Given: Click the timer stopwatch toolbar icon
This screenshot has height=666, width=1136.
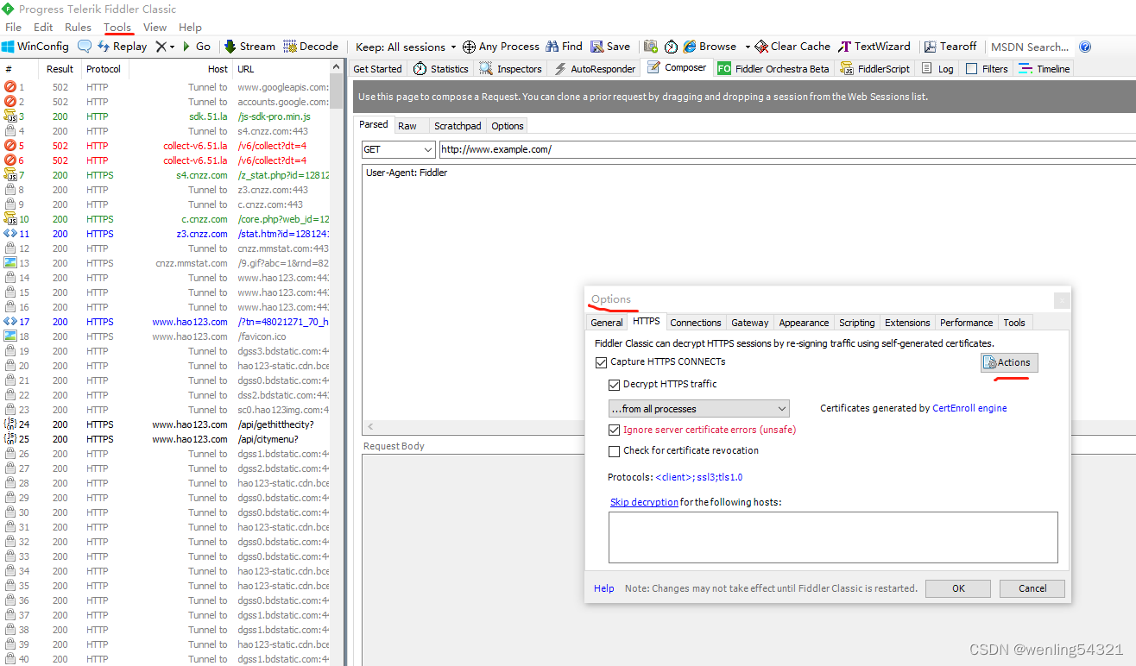Looking at the screenshot, I should point(670,47).
